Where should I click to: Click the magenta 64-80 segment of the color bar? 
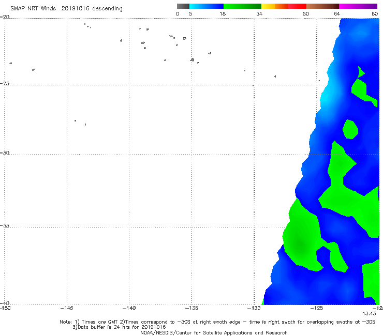[358, 6]
